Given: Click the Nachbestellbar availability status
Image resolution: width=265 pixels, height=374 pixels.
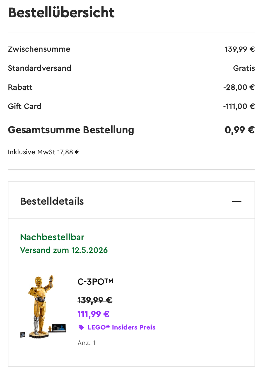Looking at the screenshot, I should 52,237.
